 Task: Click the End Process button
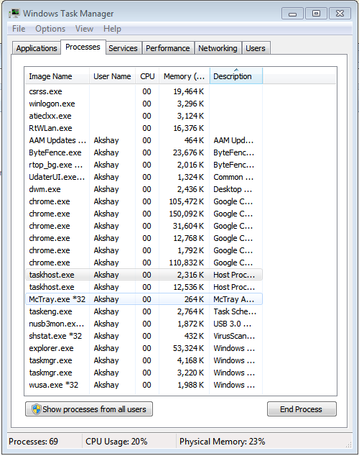(x=302, y=409)
